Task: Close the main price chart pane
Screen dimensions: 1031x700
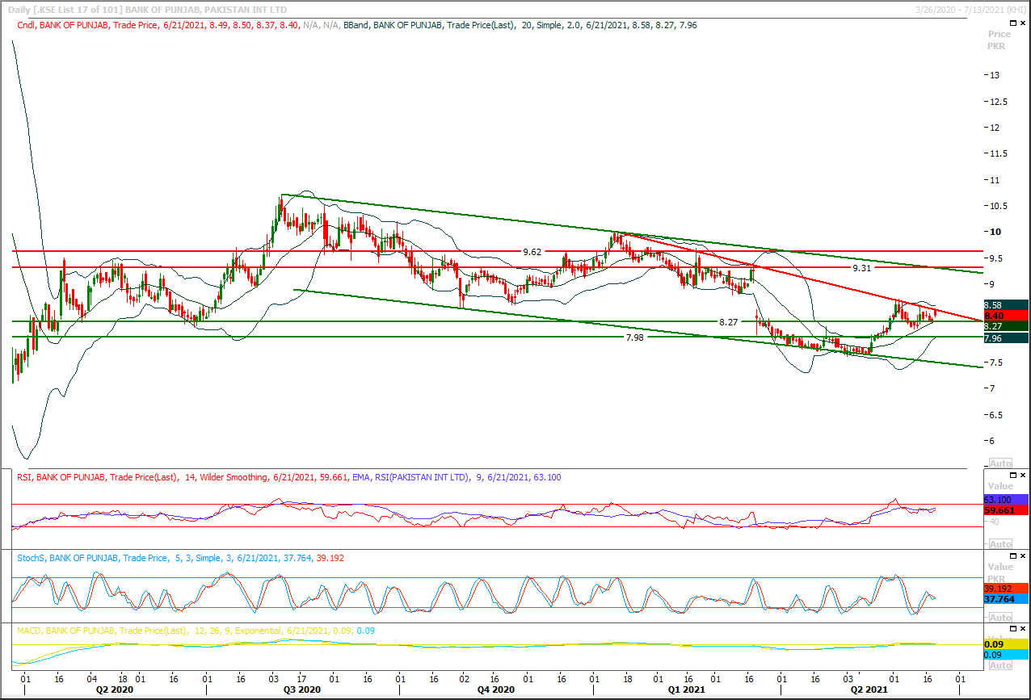Action: point(1023,24)
